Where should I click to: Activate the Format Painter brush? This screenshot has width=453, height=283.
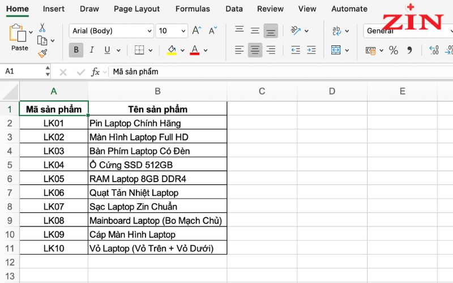[42, 53]
